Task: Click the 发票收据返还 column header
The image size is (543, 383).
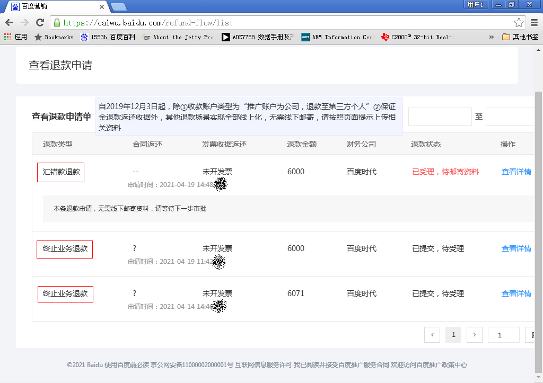Action: 224,144
